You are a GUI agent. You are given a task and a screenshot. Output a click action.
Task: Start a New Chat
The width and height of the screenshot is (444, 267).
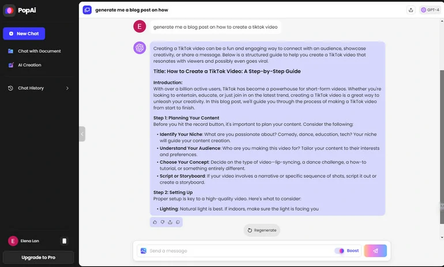tap(24, 33)
